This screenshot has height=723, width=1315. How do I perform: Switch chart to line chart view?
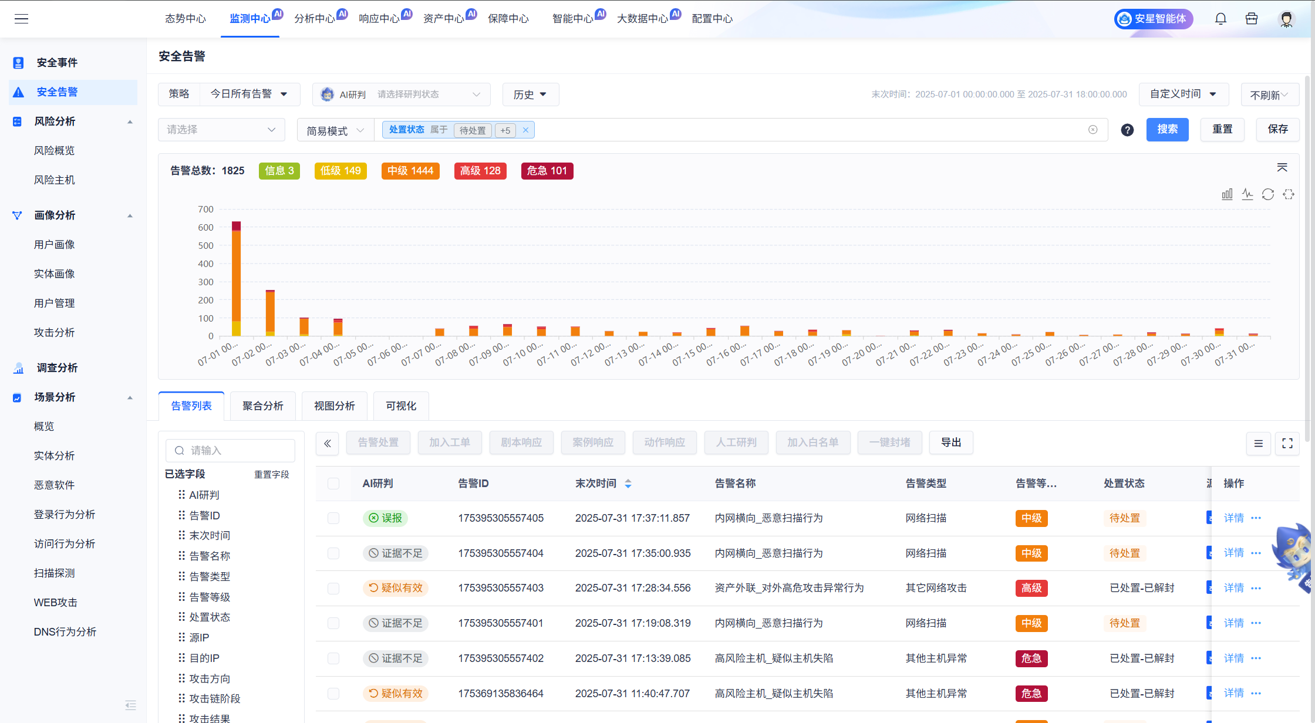(x=1247, y=194)
